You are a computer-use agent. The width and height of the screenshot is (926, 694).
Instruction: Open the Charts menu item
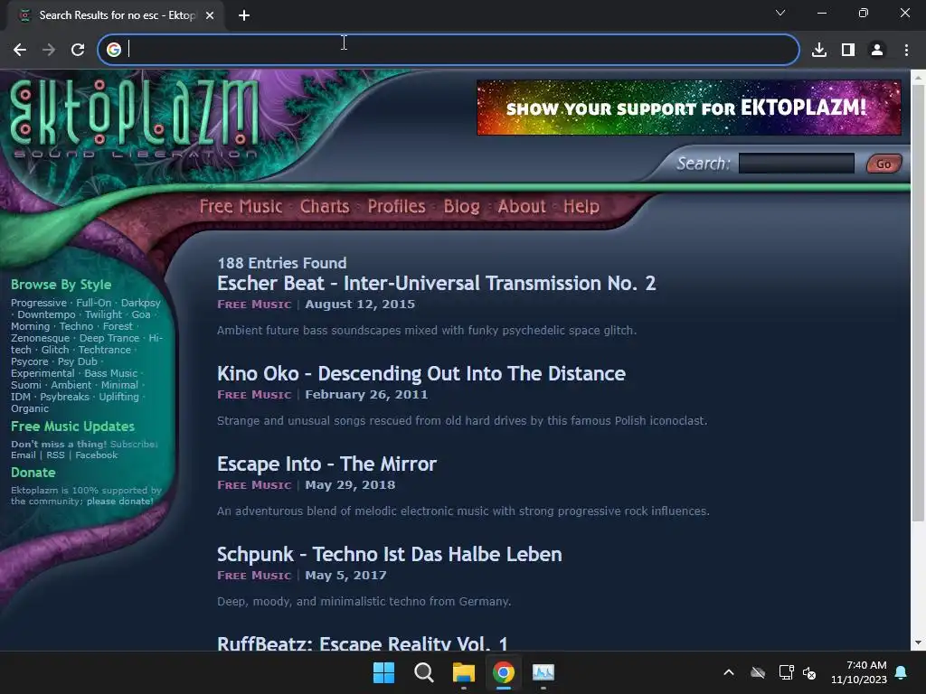325,207
